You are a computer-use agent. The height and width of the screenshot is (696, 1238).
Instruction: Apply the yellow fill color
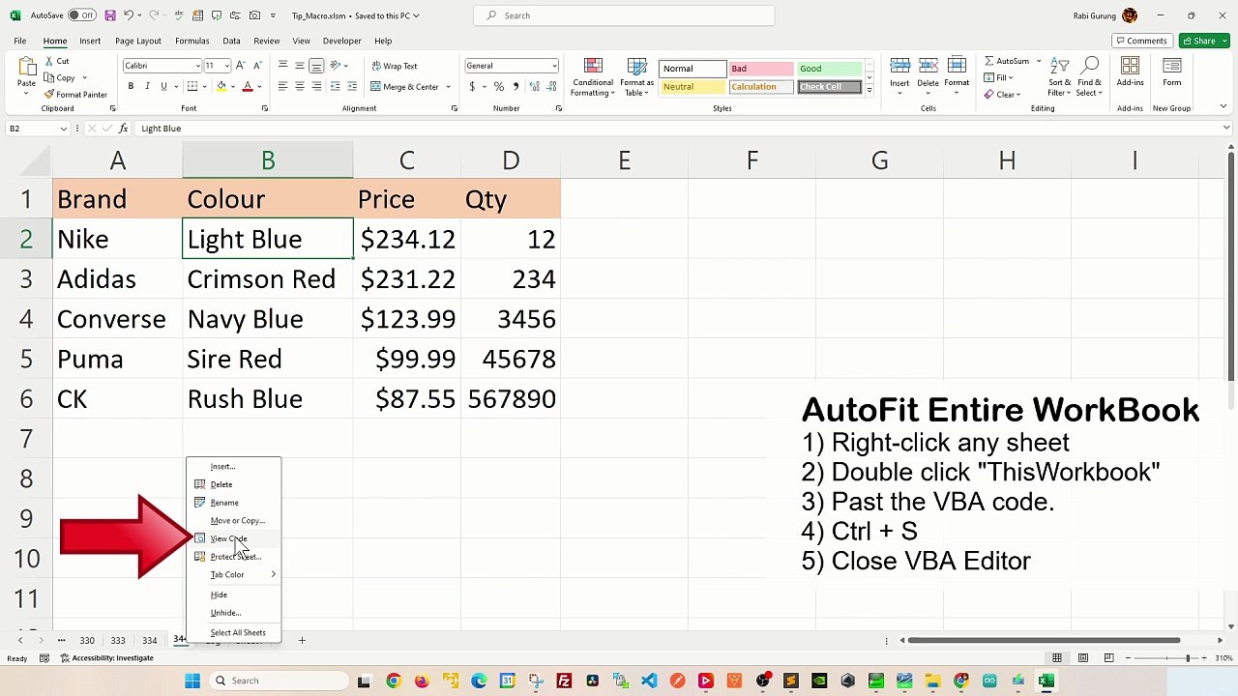click(221, 86)
